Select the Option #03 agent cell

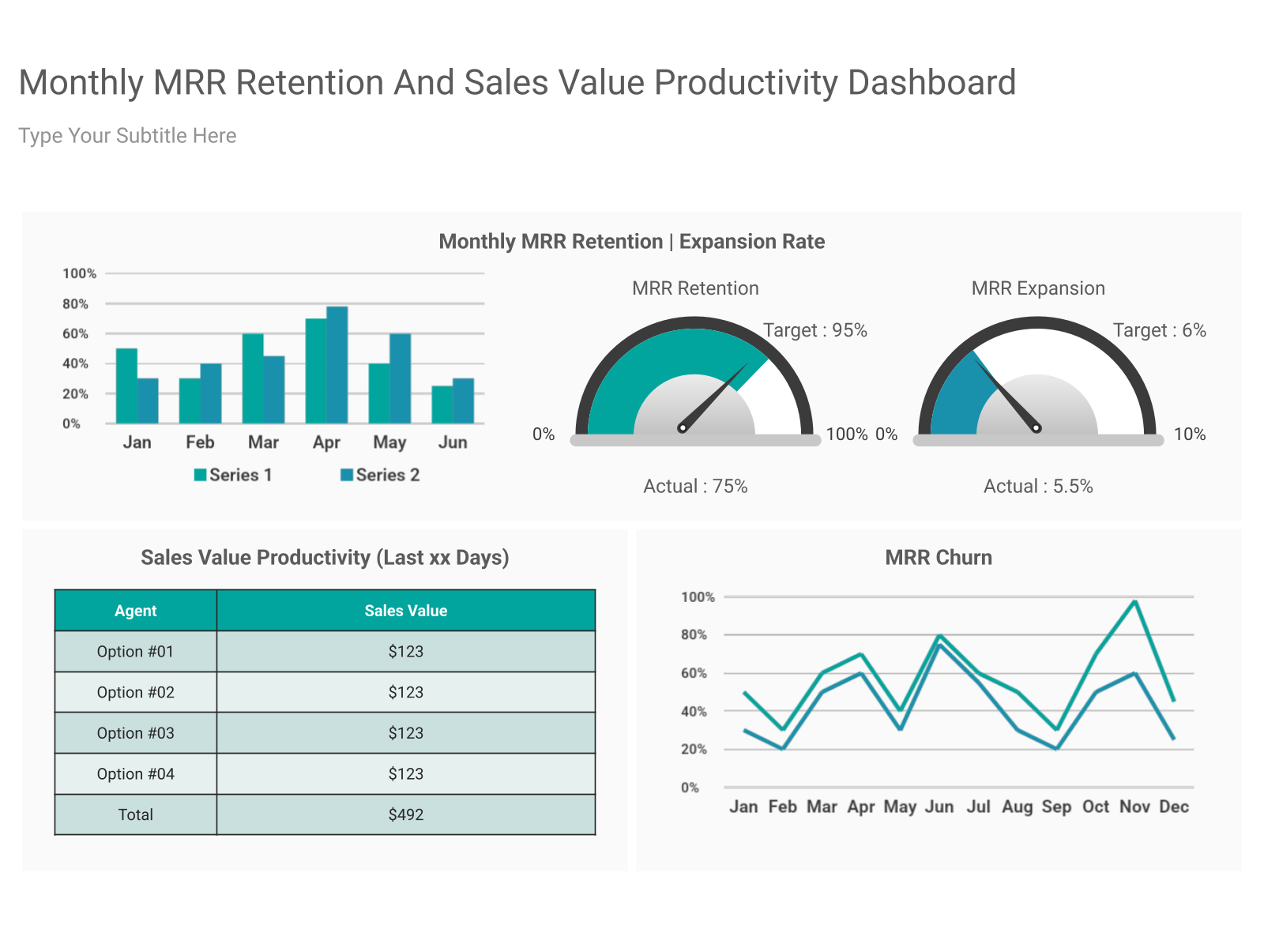pyautogui.click(x=136, y=733)
